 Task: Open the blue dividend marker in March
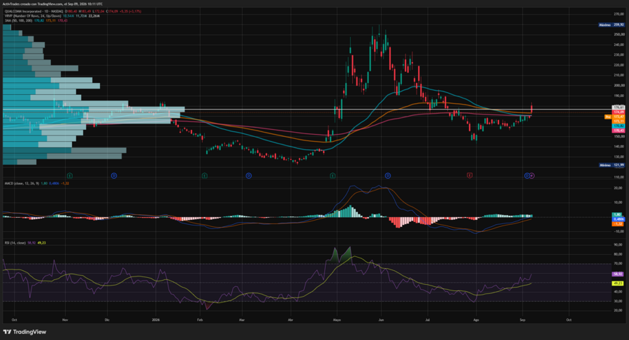pos(249,176)
